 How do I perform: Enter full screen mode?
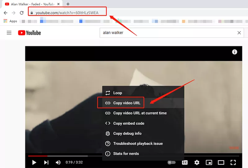[x=233, y=162]
